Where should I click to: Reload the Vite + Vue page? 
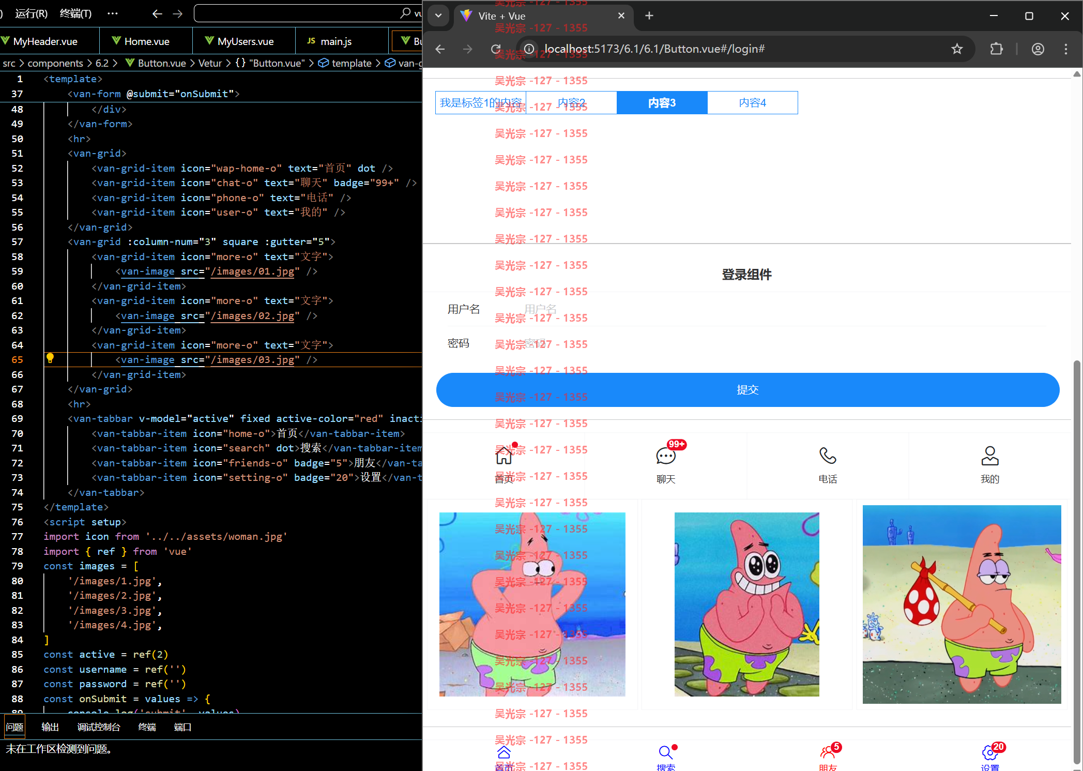(x=496, y=49)
